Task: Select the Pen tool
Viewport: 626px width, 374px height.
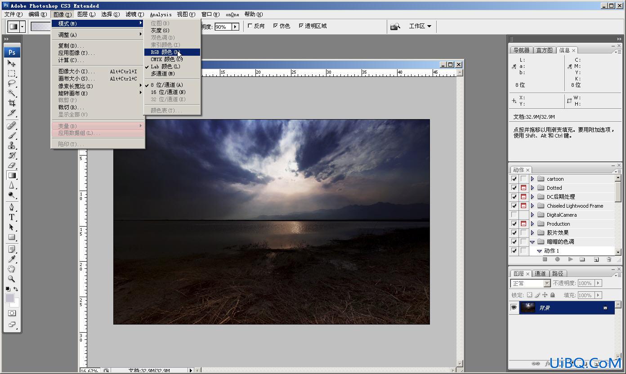Action: [x=12, y=207]
